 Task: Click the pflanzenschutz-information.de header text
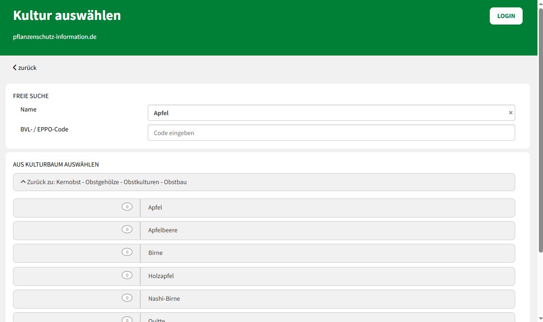tap(55, 37)
